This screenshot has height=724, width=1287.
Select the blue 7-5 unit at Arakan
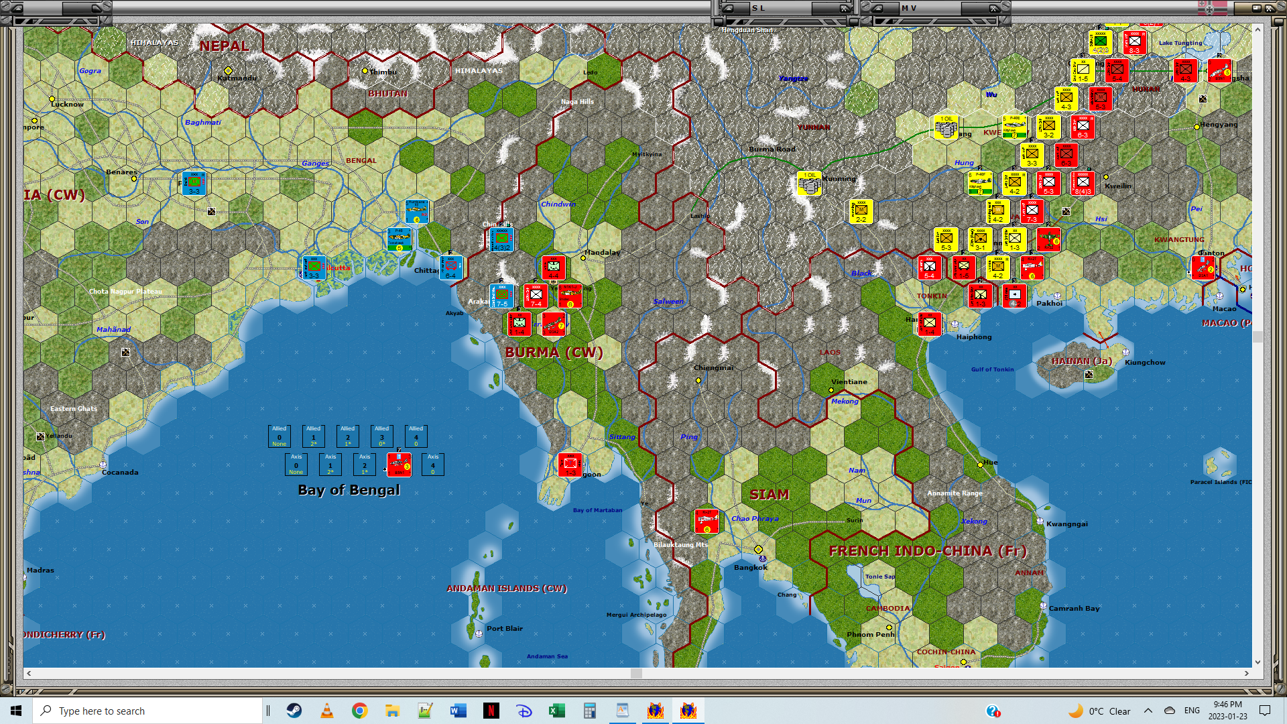click(x=501, y=296)
